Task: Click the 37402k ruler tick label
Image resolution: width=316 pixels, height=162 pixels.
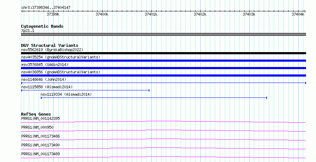Action: pos(200,14)
